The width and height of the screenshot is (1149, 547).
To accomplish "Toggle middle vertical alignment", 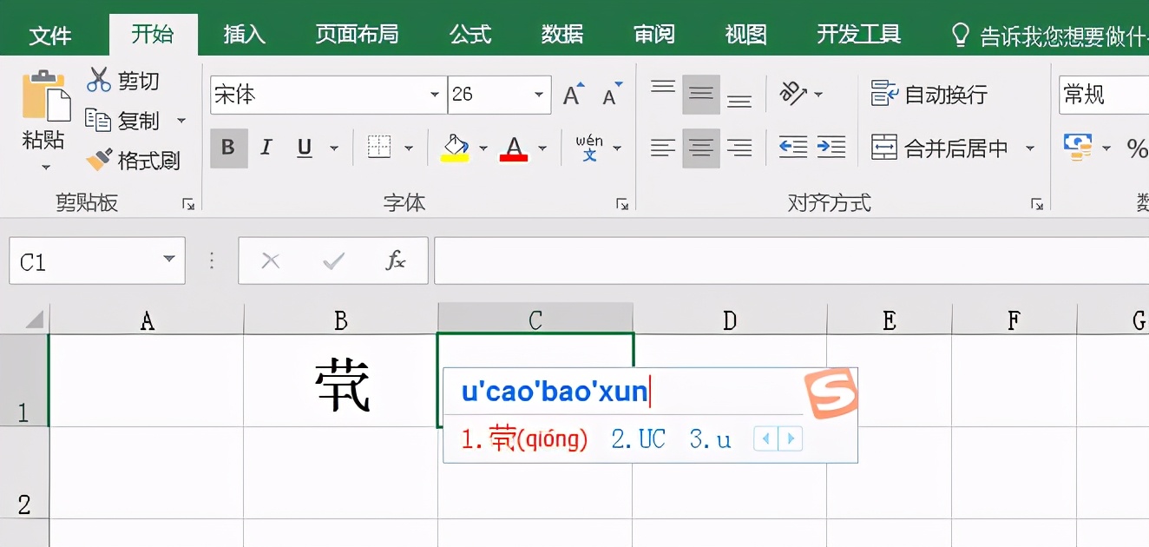I will [x=701, y=94].
